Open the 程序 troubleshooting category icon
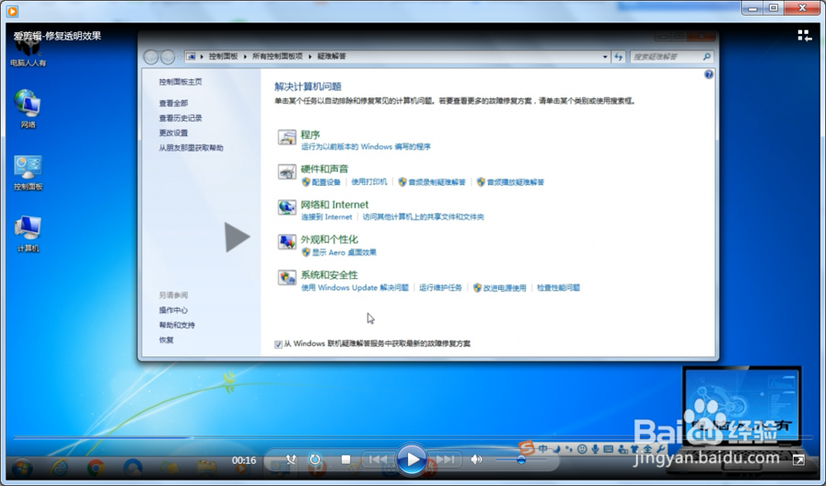 point(287,138)
